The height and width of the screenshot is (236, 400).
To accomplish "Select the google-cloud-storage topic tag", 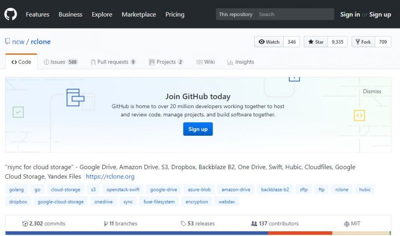I will pos(60,202).
